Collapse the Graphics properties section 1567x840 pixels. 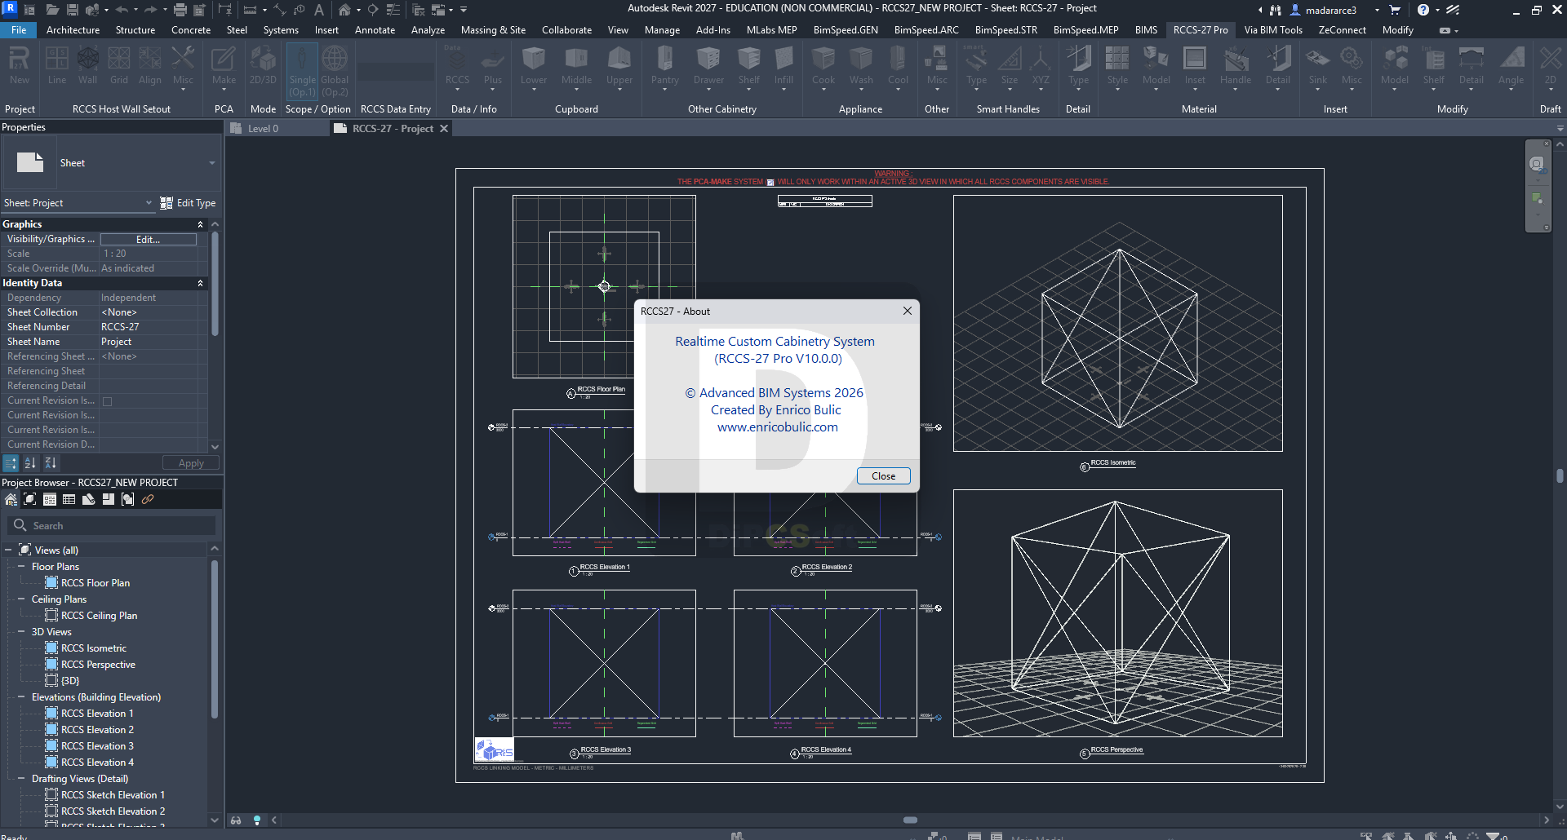(200, 224)
